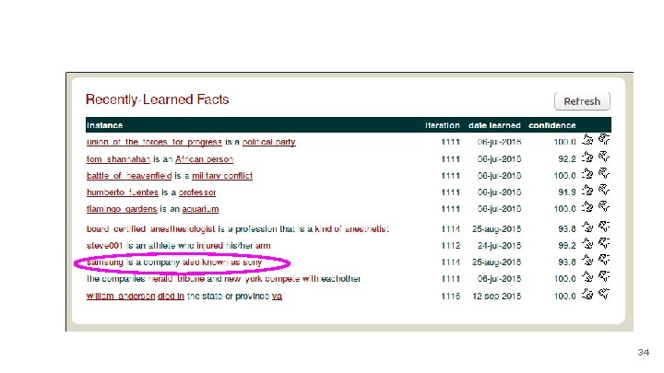
Task: Click the 99.2 confidence value
Action: tap(567, 245)
